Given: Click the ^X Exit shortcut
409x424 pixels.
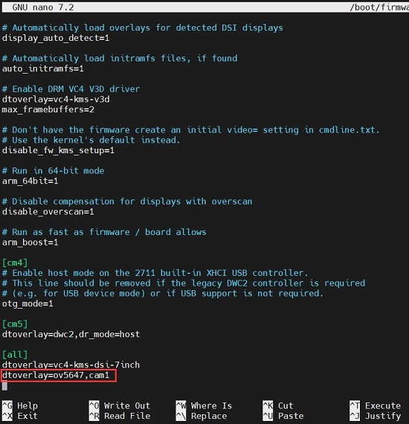Looking at the screenshot, I should coord(20,416).
